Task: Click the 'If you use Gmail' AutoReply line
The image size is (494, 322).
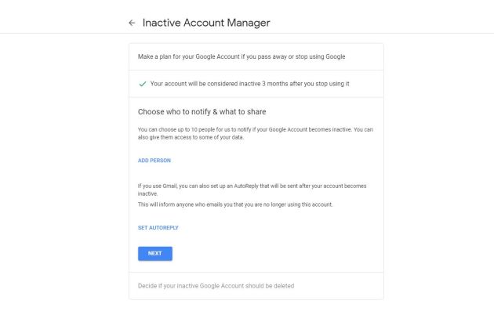Action: click(x=252, y=186)
